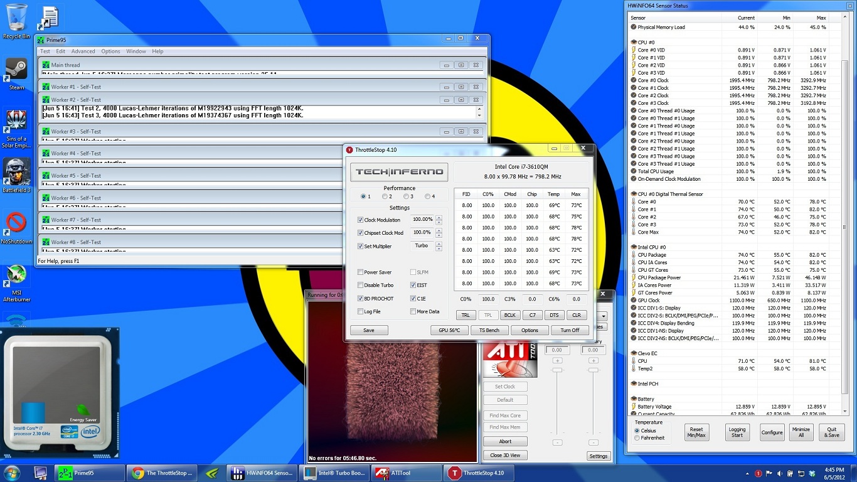Enable the Log File checkbox
This screenshot has width=857, height=482.
[360, 311]
